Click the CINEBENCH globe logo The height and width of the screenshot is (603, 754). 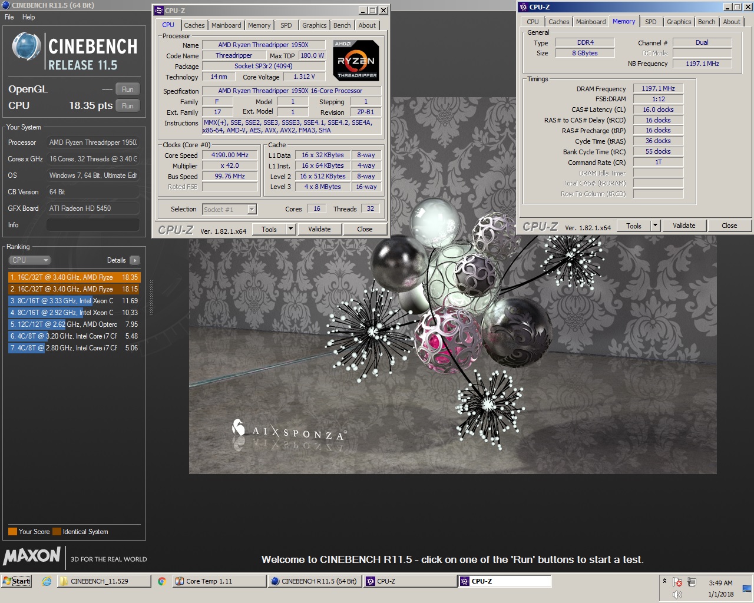pyautogui.click(x=27, y=48)
